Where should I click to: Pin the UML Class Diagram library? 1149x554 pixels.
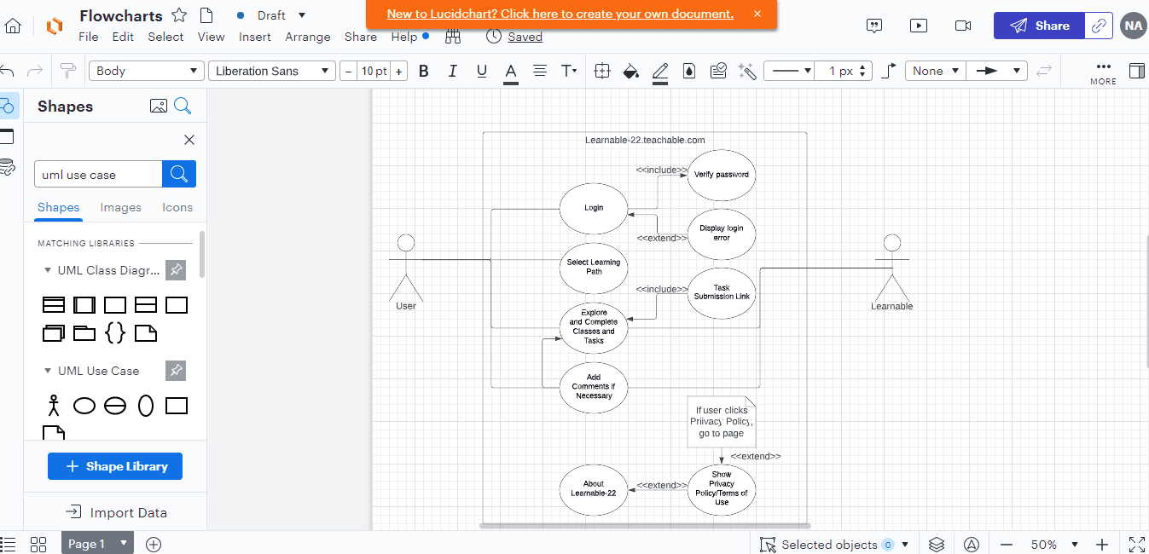[176, 270]
